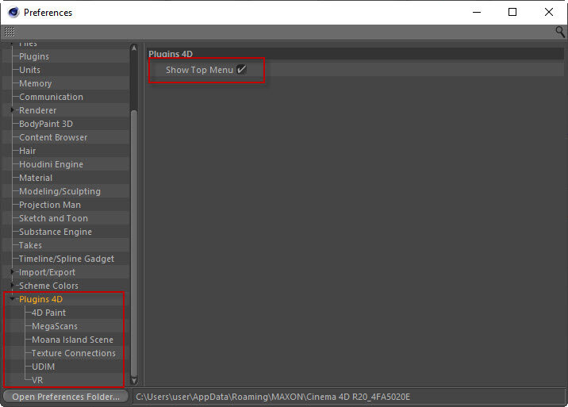Maximize the Preferences window
The height and width of the screenshot is (407, 568).
point(512,13)
